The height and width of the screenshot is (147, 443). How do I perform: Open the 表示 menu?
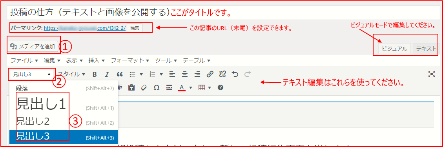point(74,60)
